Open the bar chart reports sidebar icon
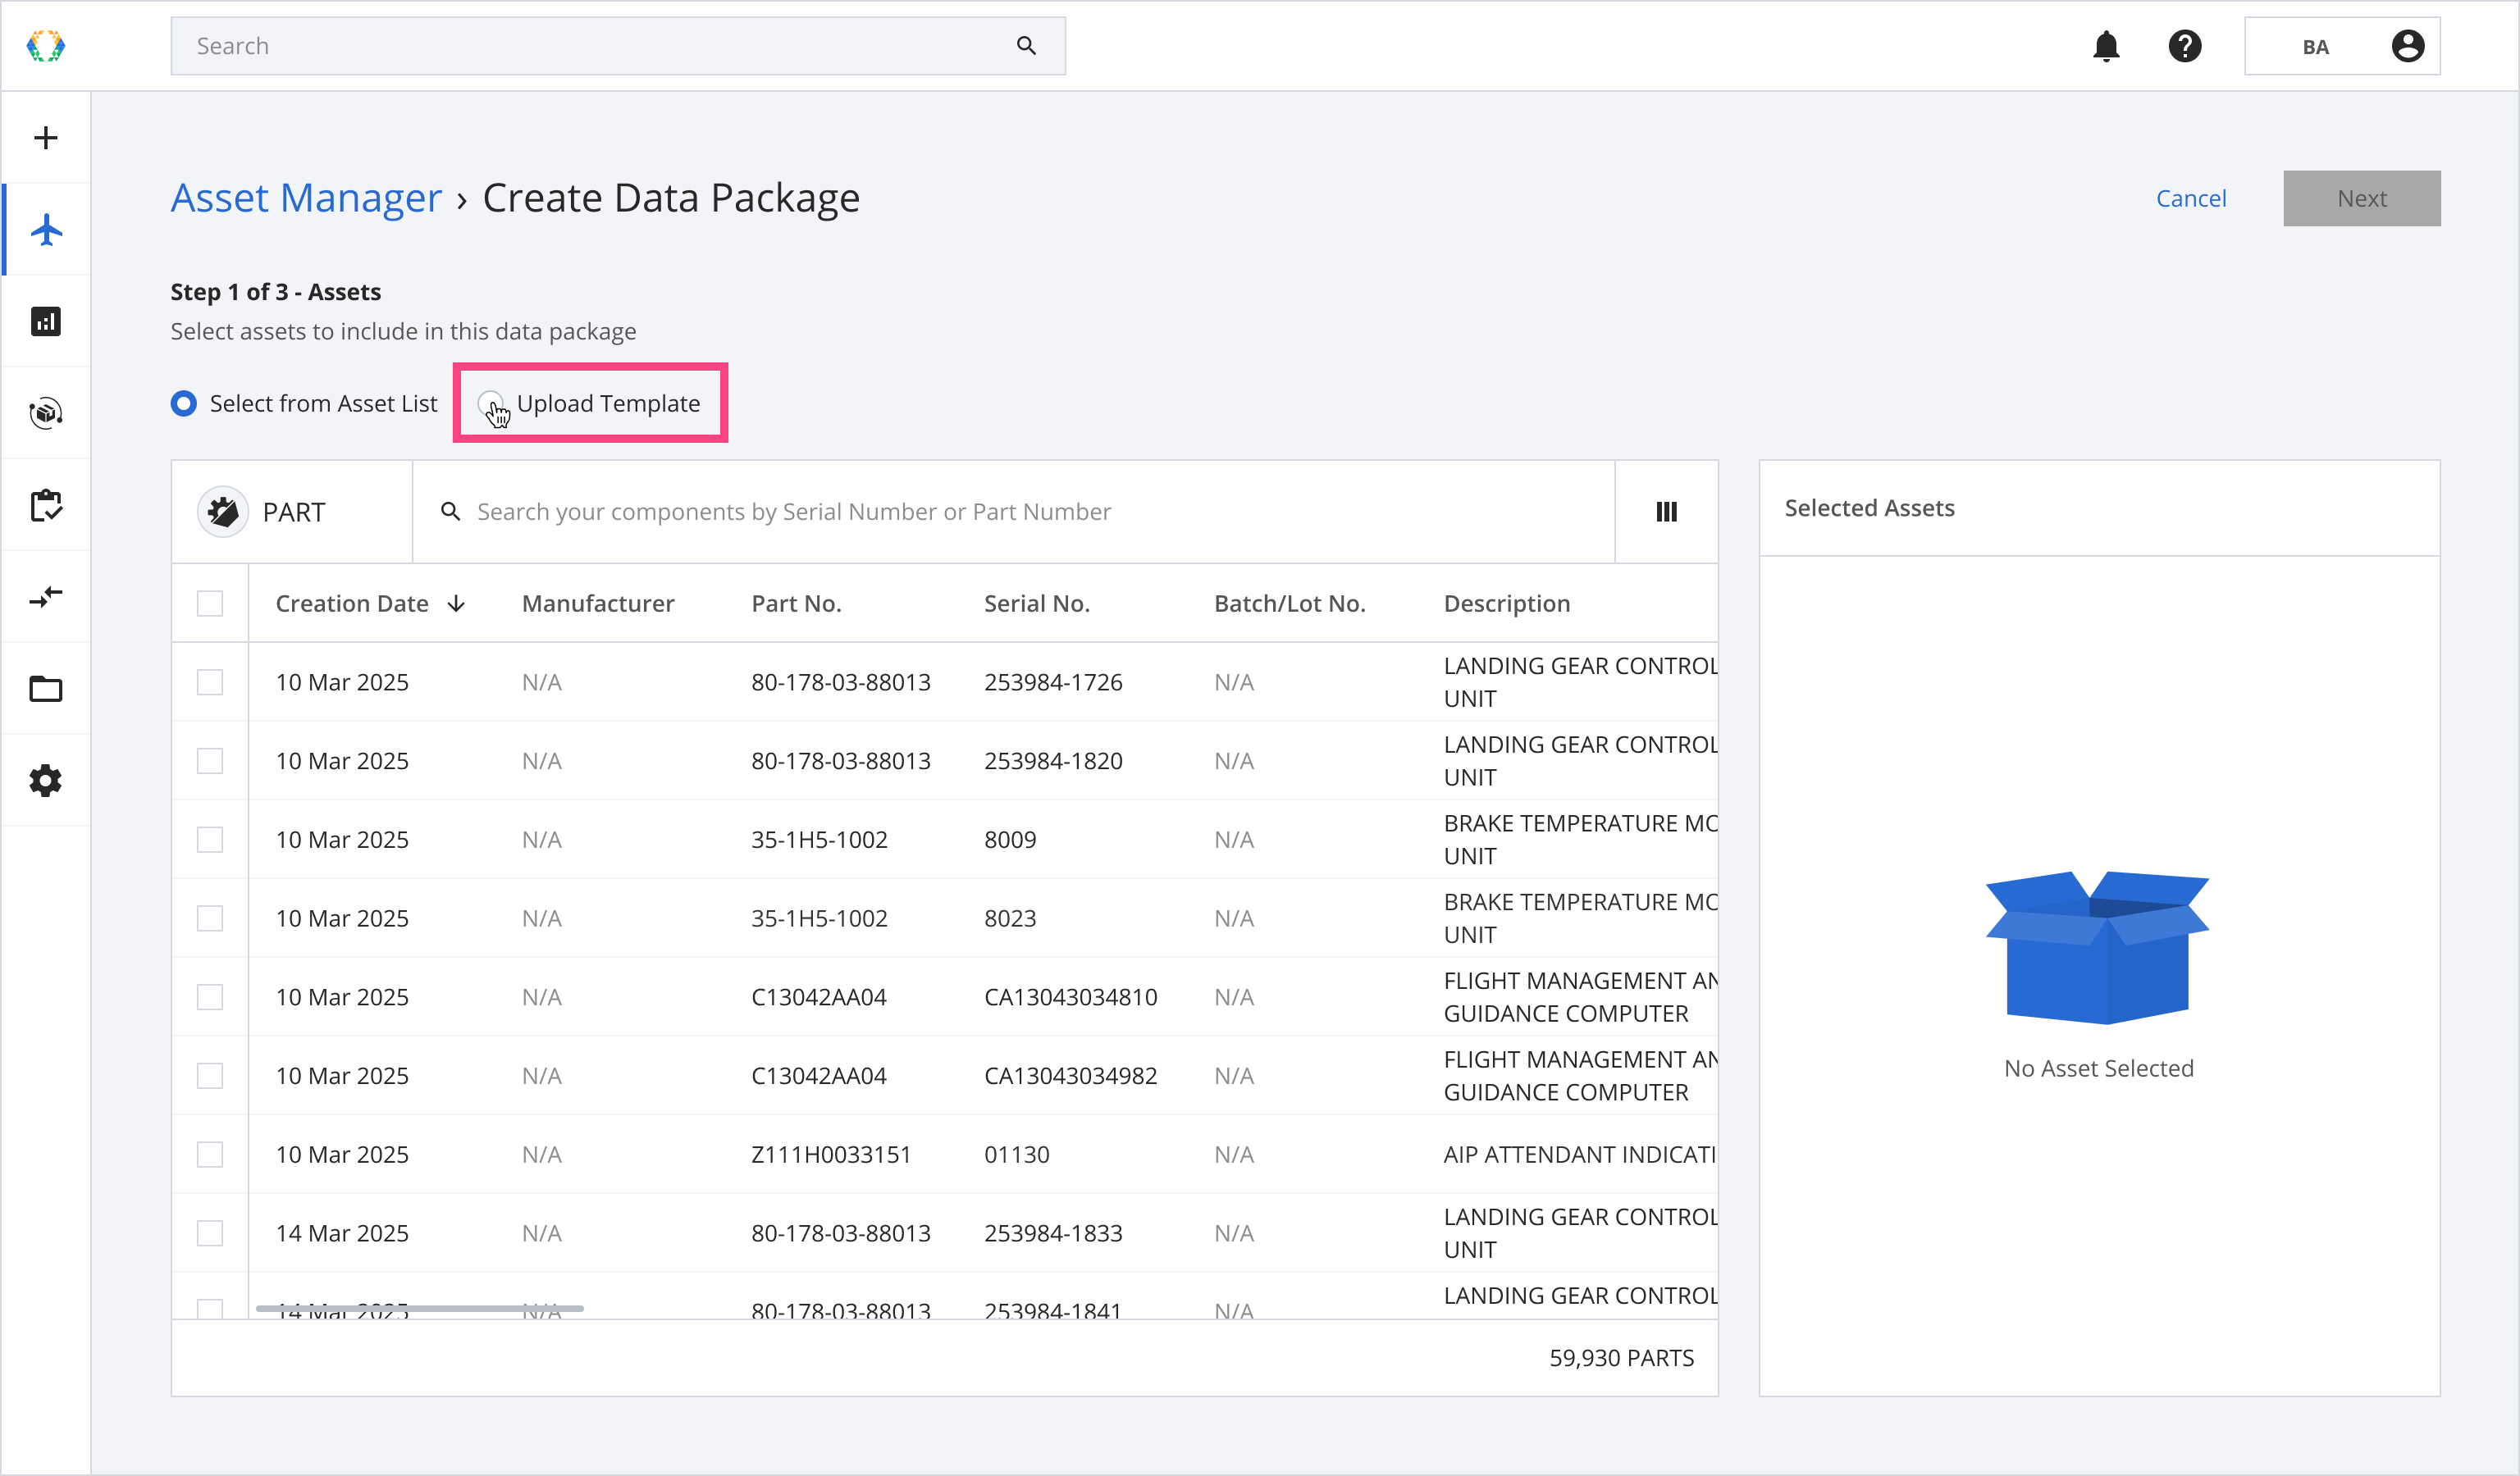 coord(46,321)
